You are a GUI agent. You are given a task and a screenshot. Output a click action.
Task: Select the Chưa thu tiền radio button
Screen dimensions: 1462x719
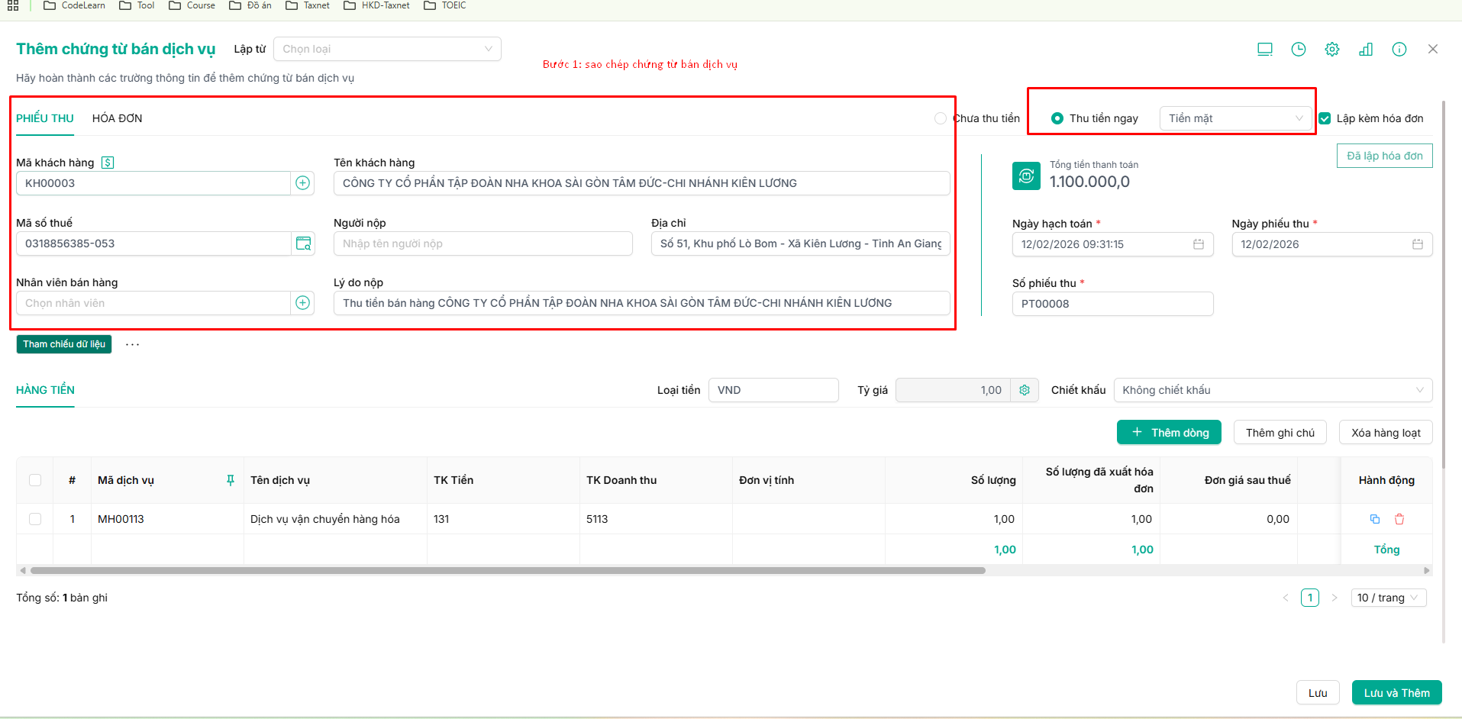(x=941, y=118)
